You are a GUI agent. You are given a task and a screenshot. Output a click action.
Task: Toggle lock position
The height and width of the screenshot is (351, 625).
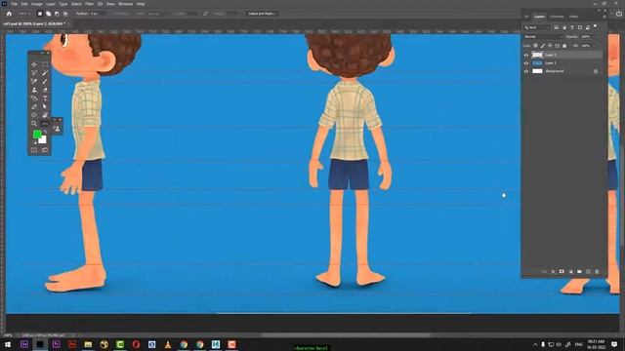[550, 46]
